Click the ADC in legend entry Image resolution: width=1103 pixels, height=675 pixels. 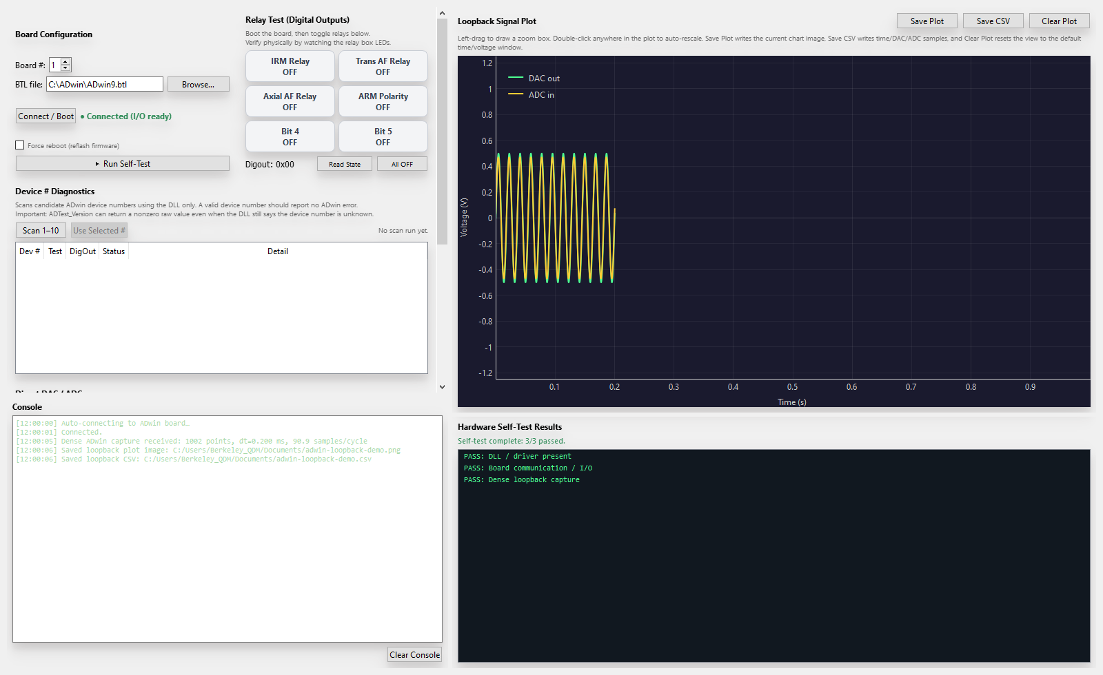[x=532, y=94]
